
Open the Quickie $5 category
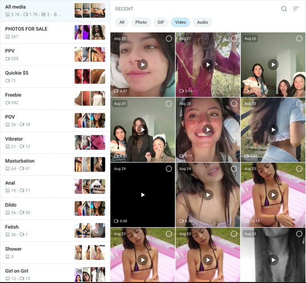pos(55,76)
